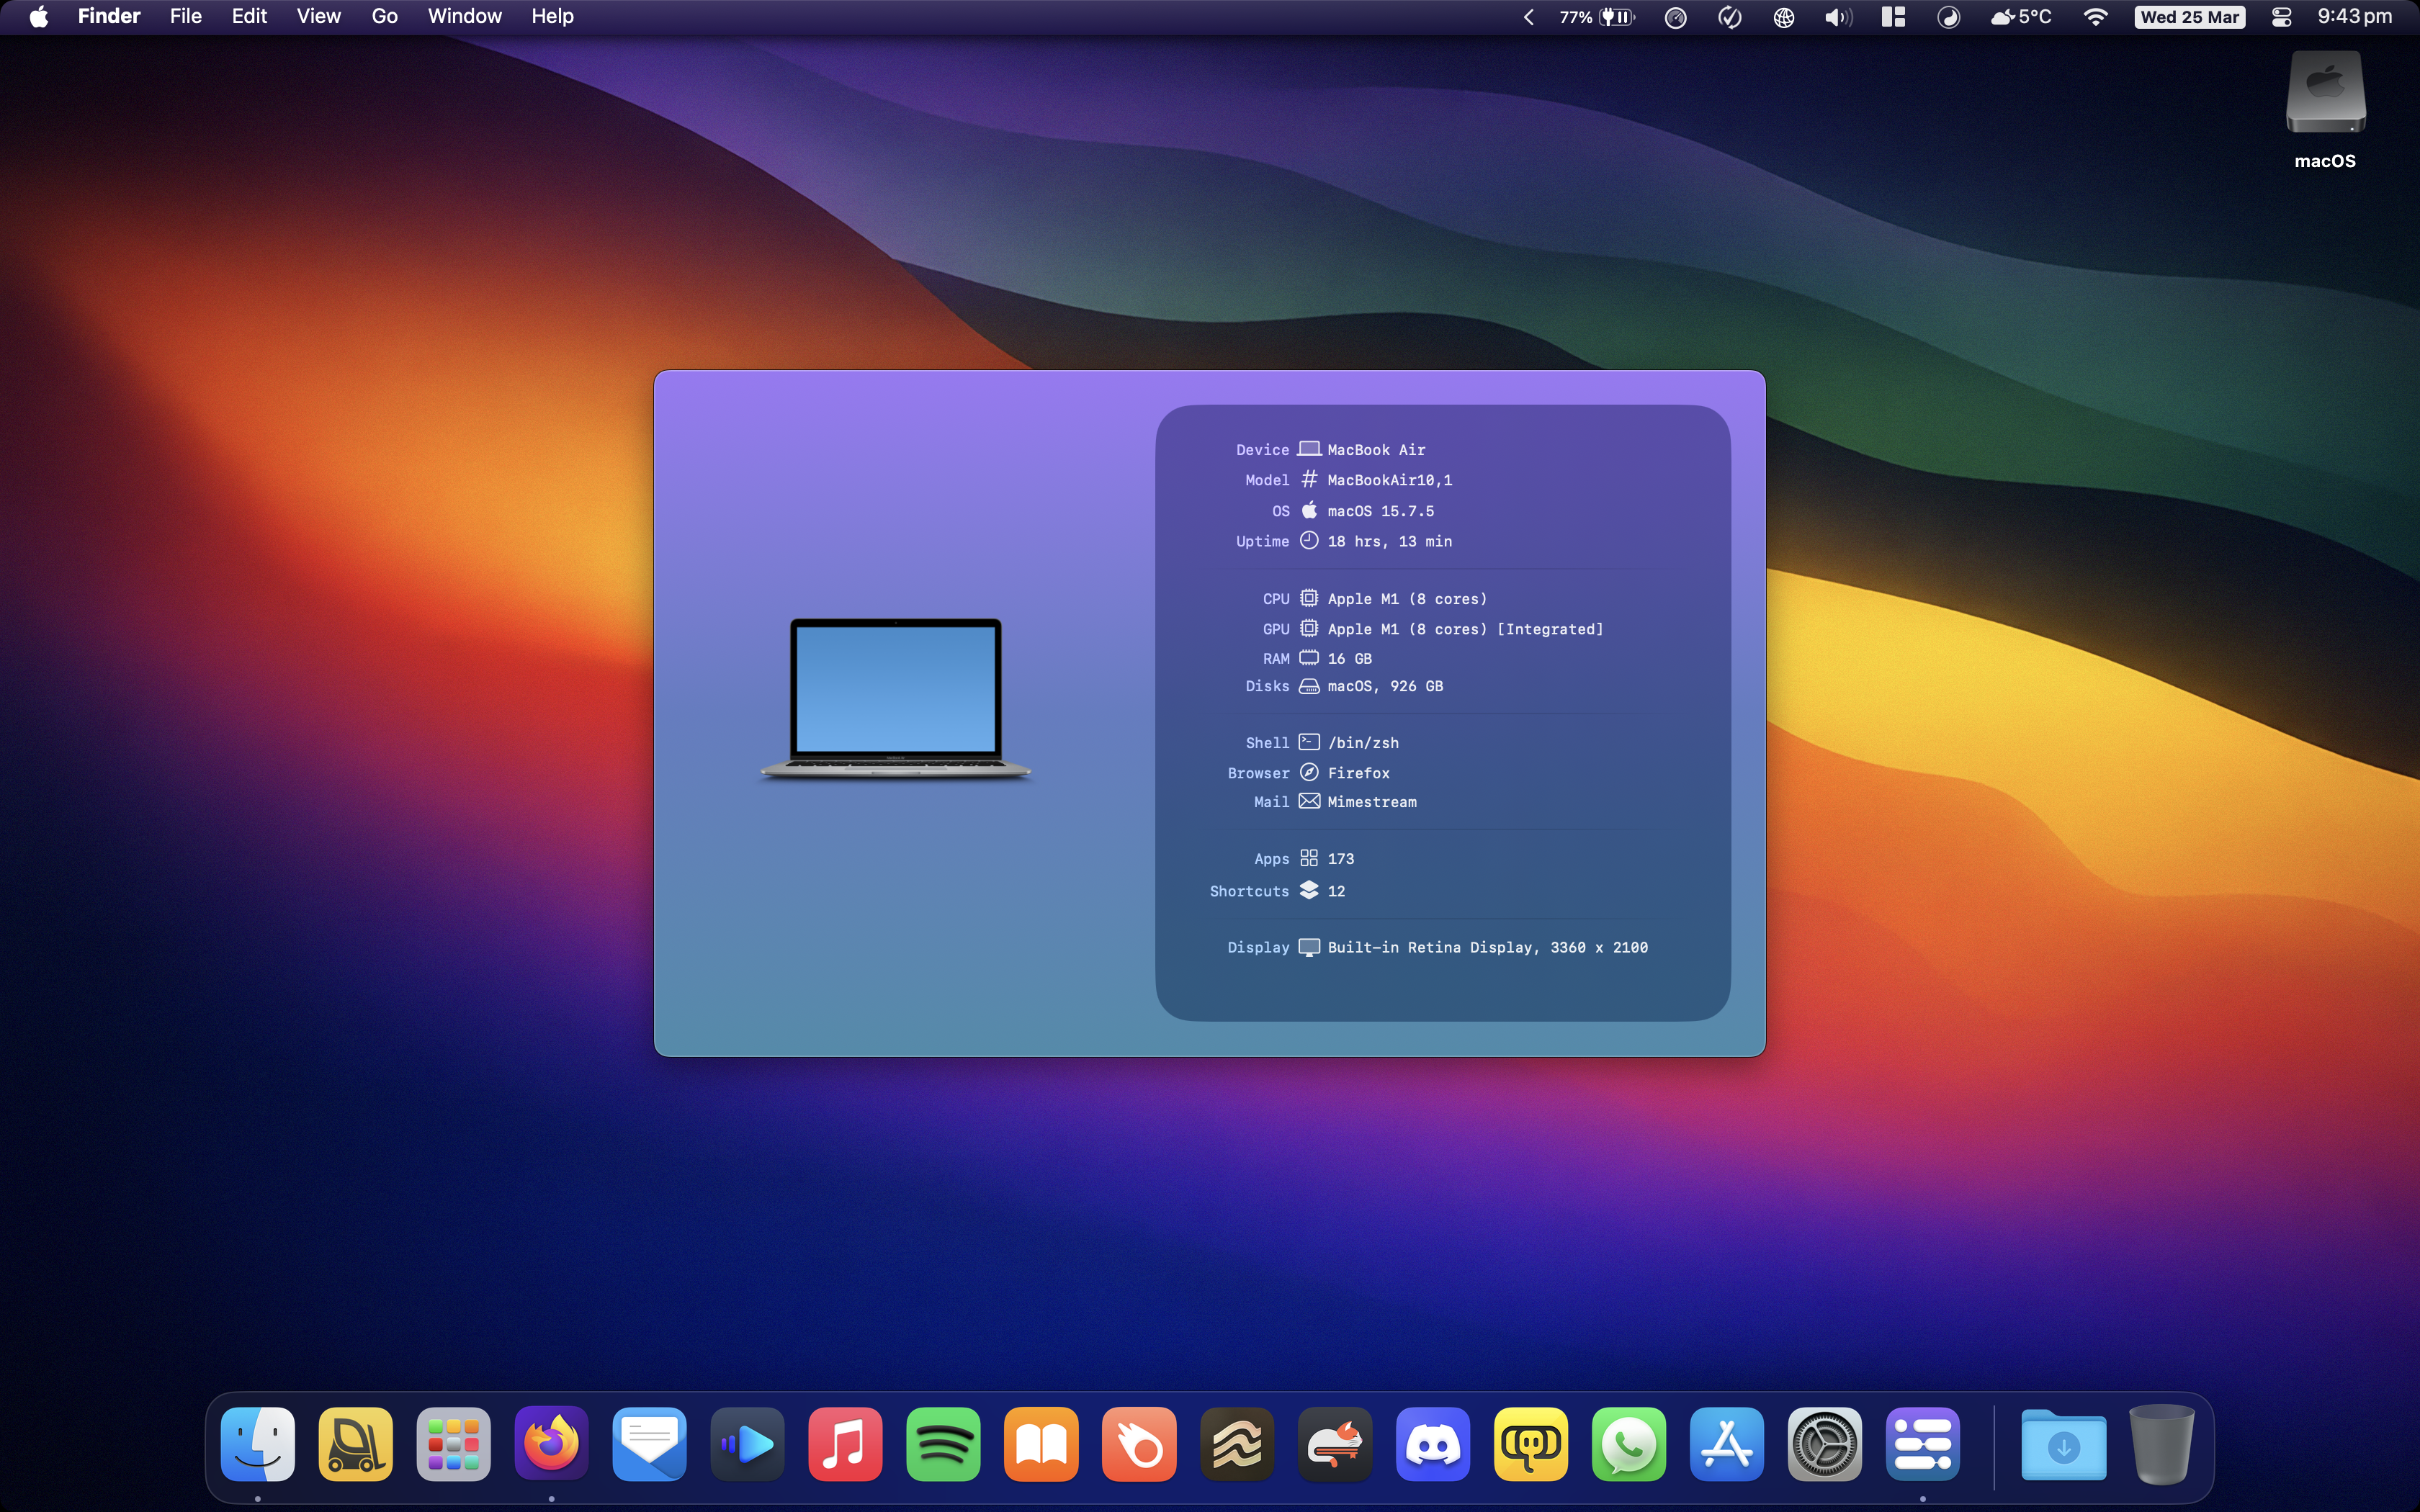
Task: Select the MacBook Air device text
Action: coord(1376,450)
